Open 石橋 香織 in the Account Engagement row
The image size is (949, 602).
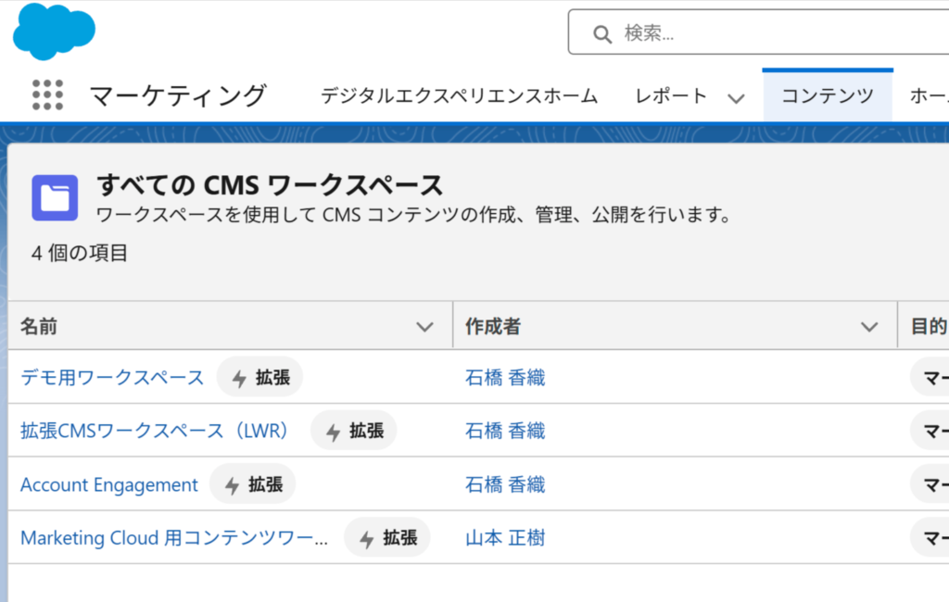(x=505, y=484)
